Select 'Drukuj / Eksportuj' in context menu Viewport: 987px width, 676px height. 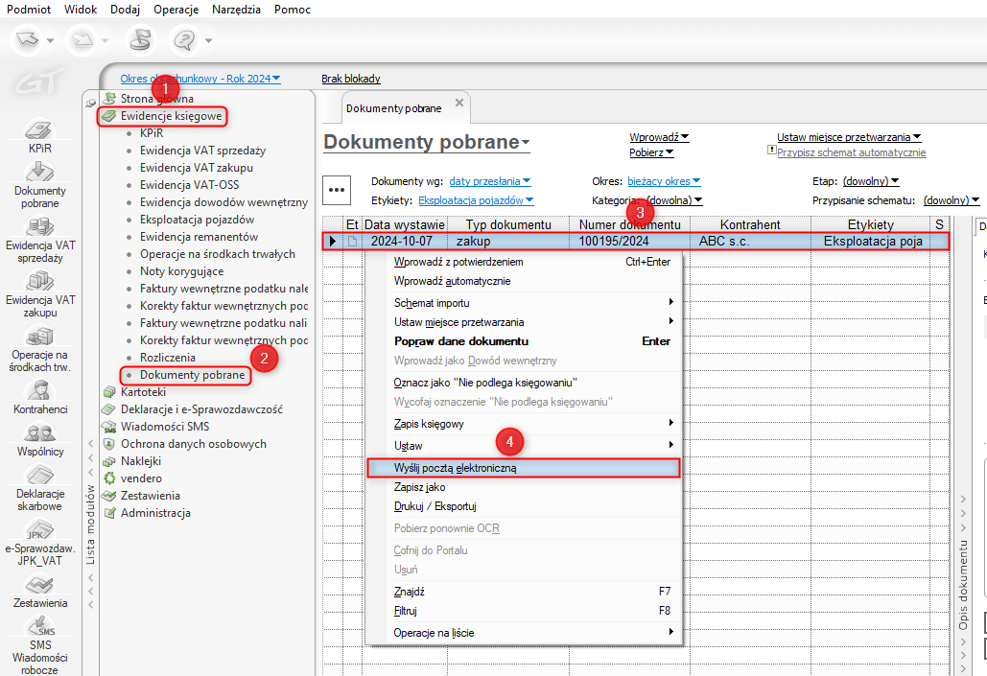pyautogui.click(x=435, y=506)
